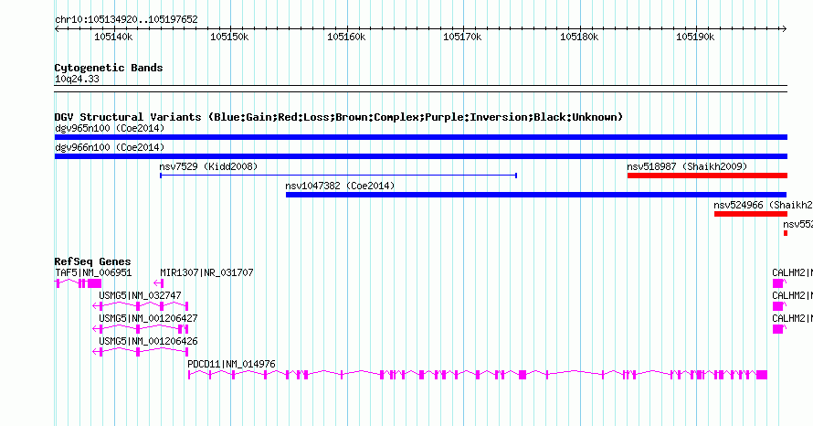Viewport: 813px width, 426px height.
Task: Click the 105170k ruler label
Action: [462, 37]
